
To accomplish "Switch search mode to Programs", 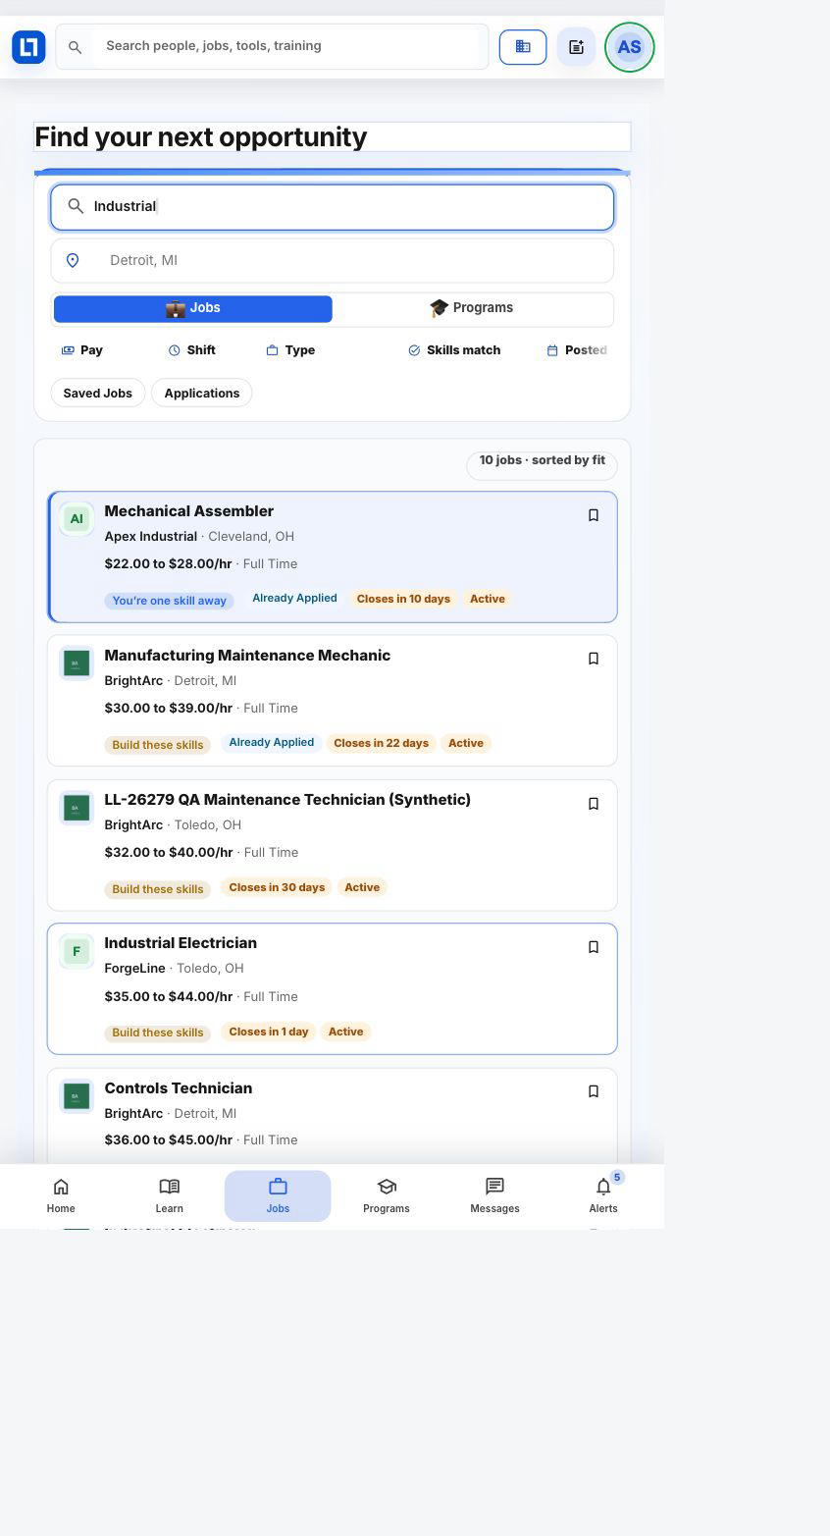I will pyautogui.click(x=472, y=308).
